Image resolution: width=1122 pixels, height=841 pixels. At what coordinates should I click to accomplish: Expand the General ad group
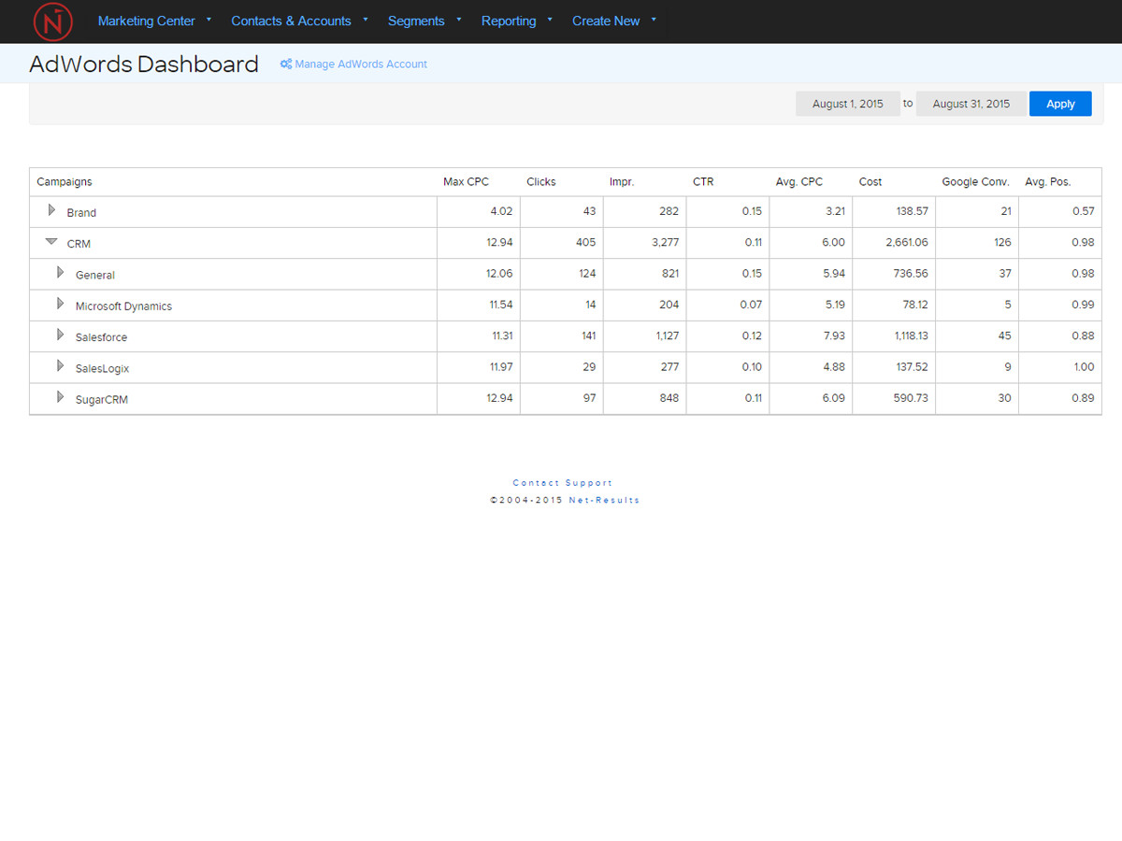click(60, 273)
